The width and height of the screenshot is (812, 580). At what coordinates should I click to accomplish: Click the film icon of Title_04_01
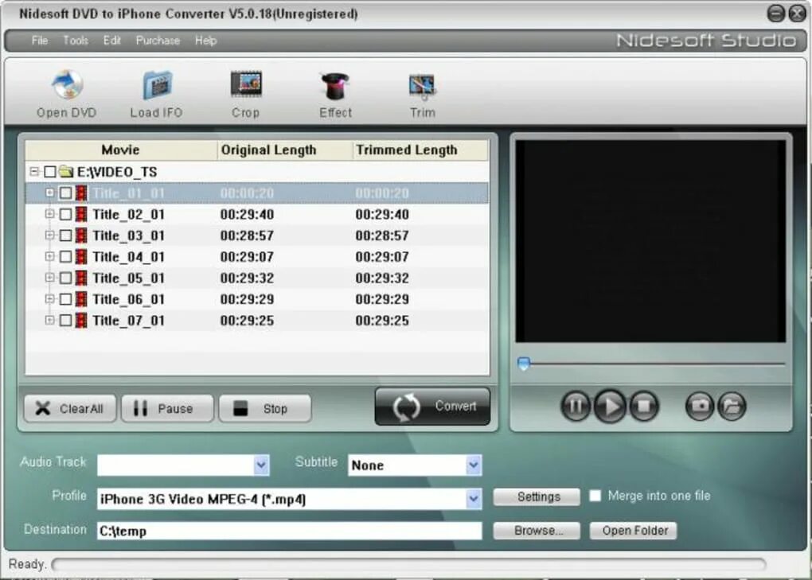81,257
